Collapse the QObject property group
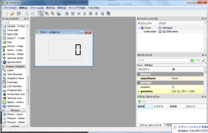 pyautogui.click(x=139, y=74)
